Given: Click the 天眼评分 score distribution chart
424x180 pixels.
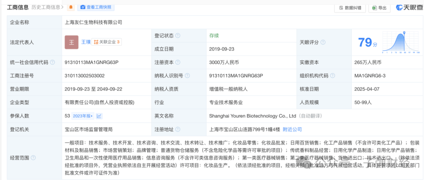Looking at the screenshot, I should [401, 42].
